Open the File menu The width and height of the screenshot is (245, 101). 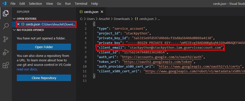pos(13,3)
